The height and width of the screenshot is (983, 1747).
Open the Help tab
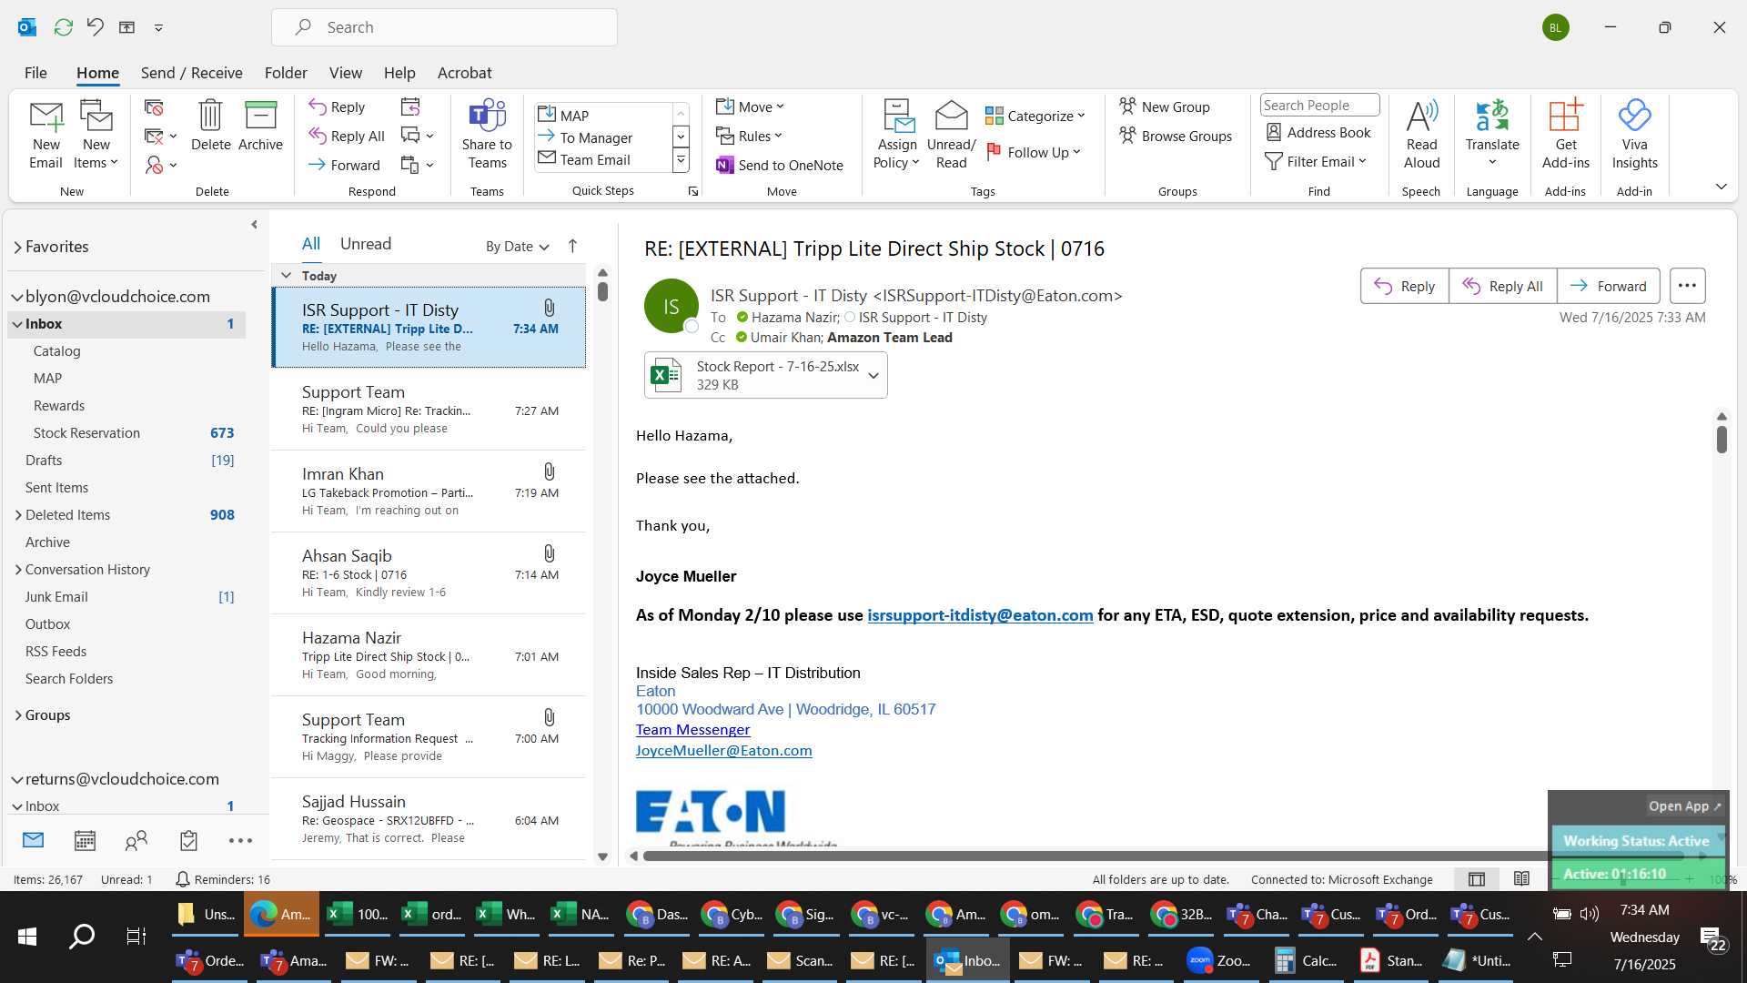(399, 73)
